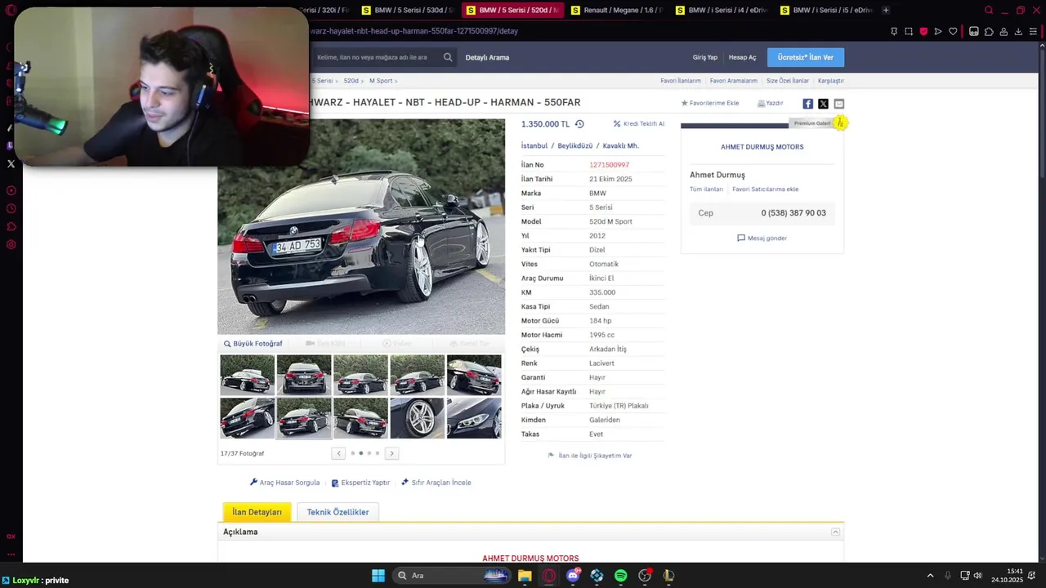Image resolution: width=1046 pixels, height=588 pixels.
Task: Click Hesap Aç link
Action: (x=743, y=57)
